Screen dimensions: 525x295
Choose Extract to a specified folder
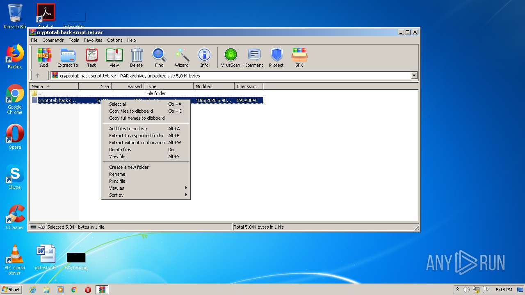(x=146, y=136)
